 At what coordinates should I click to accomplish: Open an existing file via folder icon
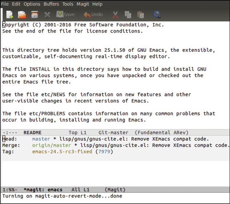click(22, 15)
